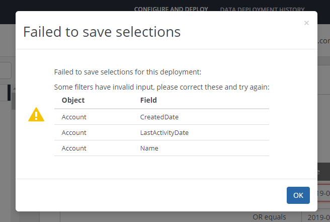
Task: Open the Data Deployment History tab
Action: pos(262,9)
